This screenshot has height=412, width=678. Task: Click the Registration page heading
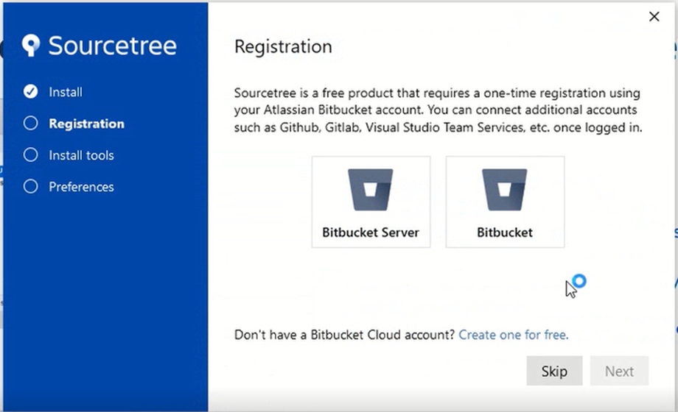click(x=283, y=47)
